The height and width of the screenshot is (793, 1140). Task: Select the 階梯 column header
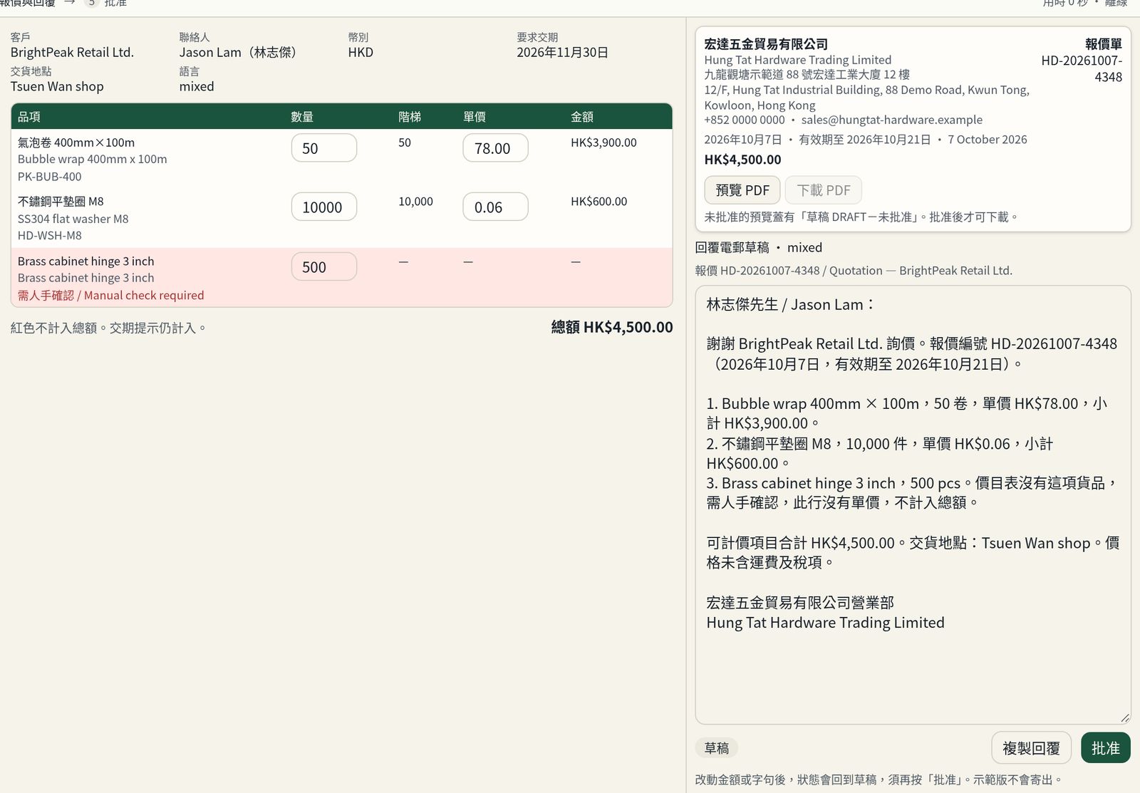[x=410, y=117]
